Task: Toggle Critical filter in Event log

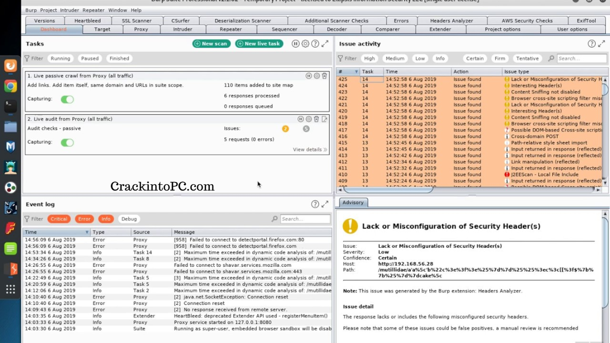Action: click(59, 219)
